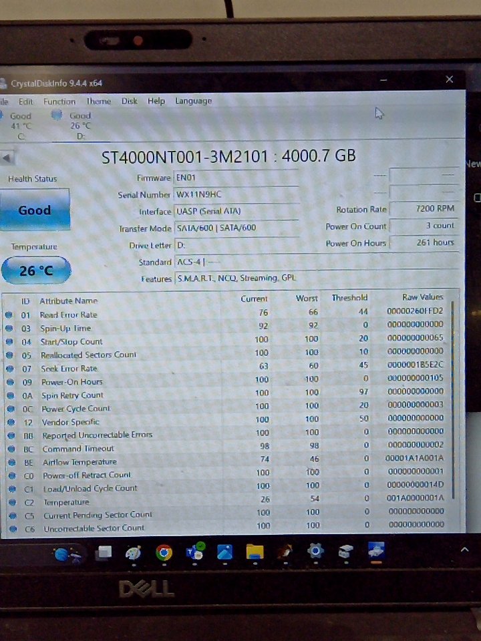The image size is (481, 641).
Task: Click the Temperature attribute row C2
Action: tap(228, 500)
